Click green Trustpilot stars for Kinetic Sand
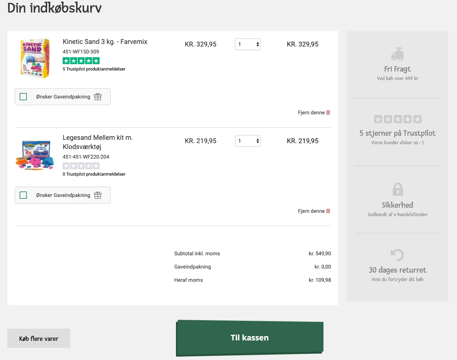 pos(81,61)
